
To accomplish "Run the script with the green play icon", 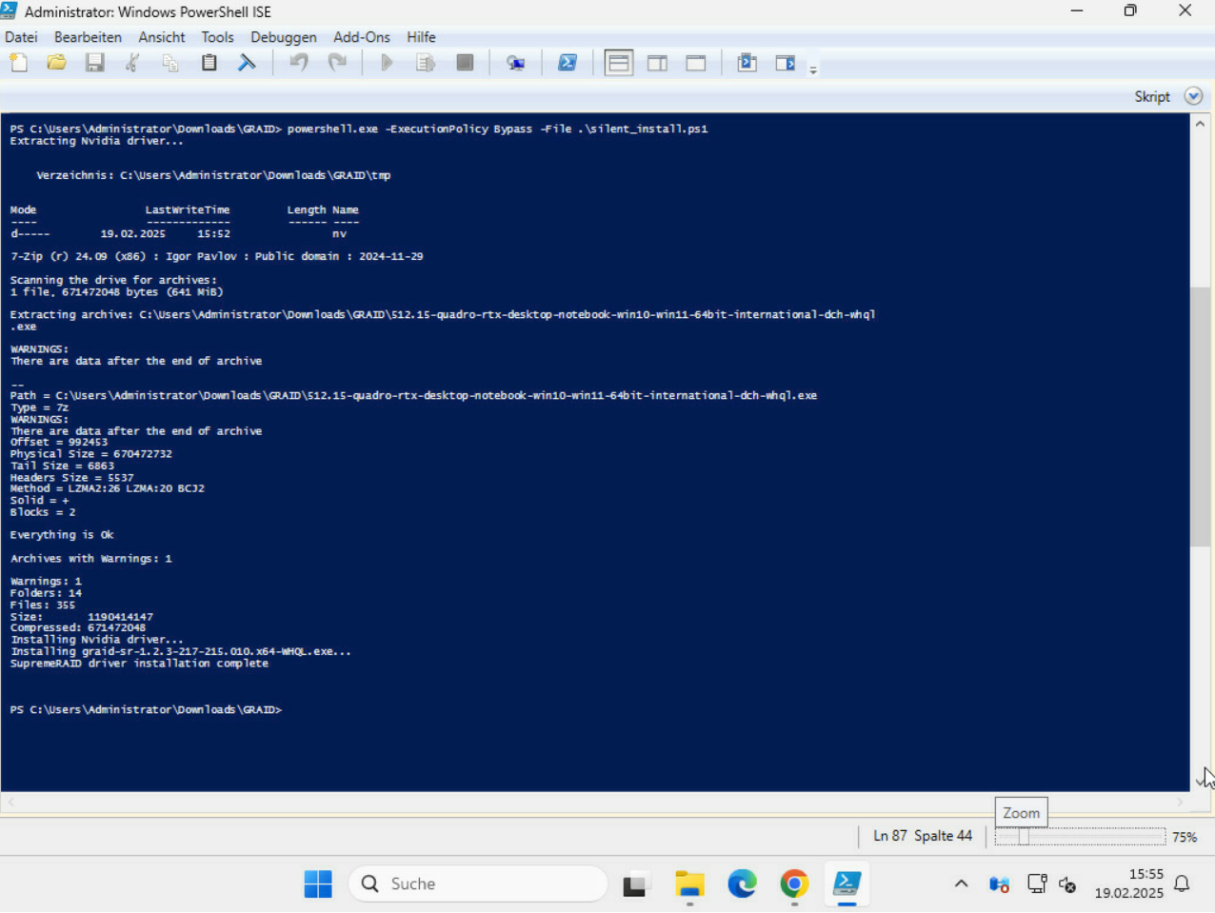I will tap(387, 63).
